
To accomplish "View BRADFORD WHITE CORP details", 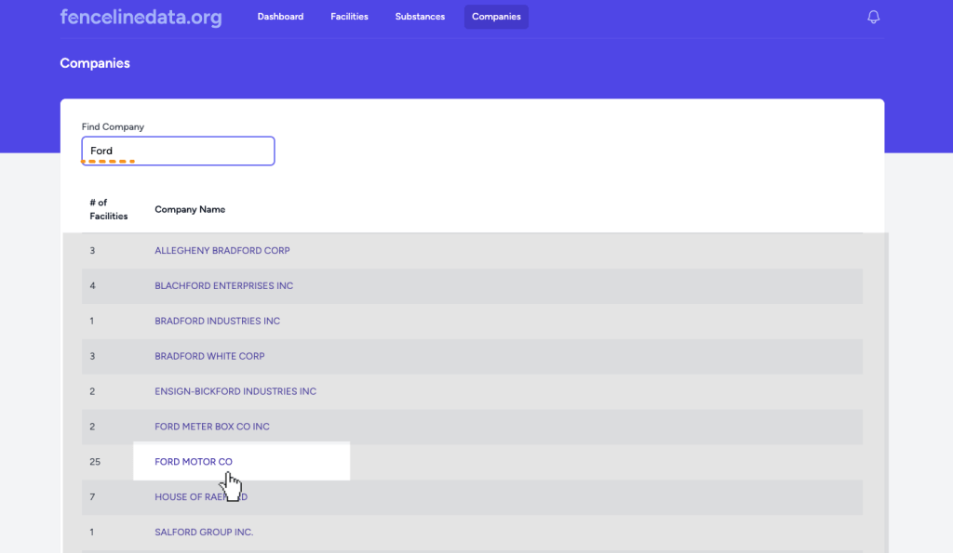I will [x=209, y=357].
